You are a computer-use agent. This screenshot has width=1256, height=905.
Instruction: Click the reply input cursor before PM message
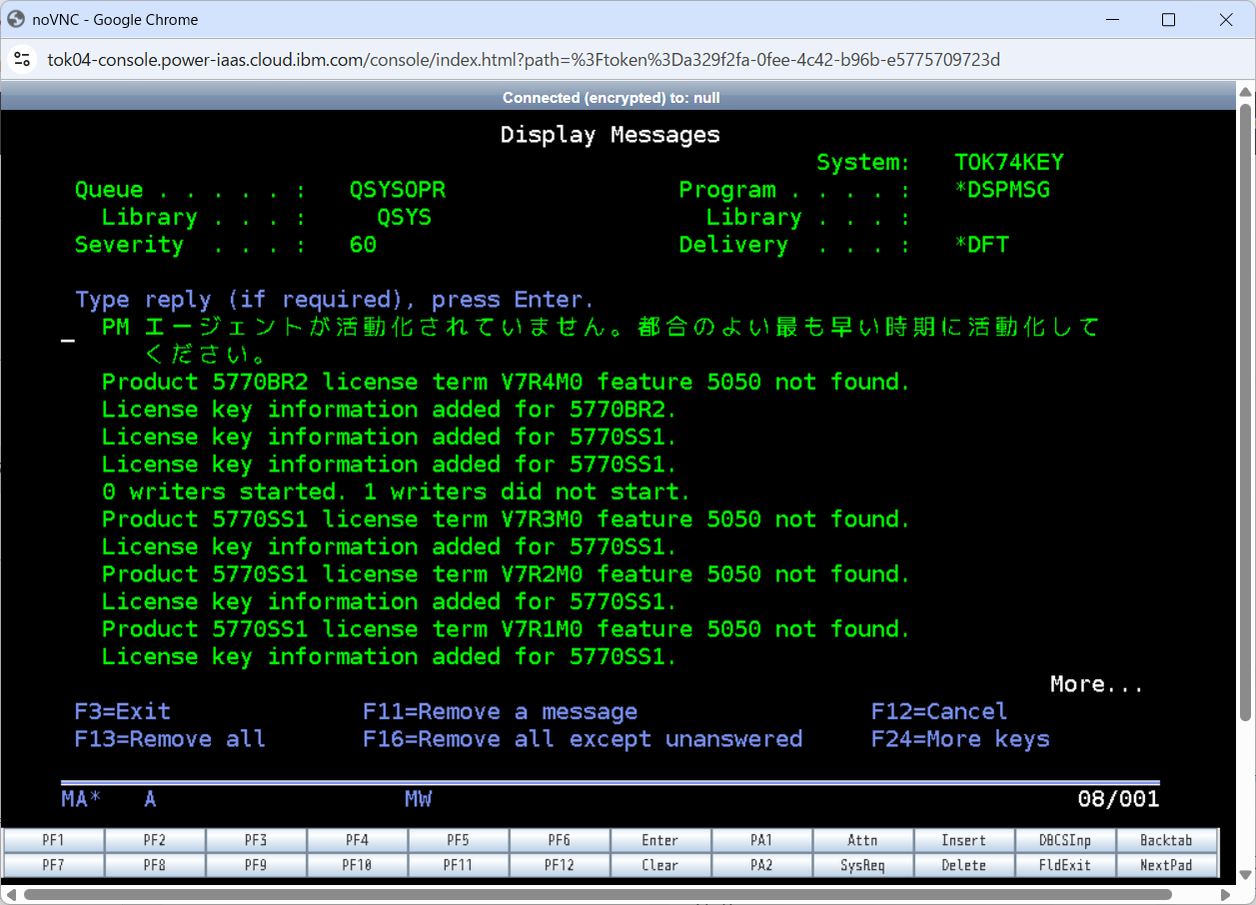click(x=68, y=341)
